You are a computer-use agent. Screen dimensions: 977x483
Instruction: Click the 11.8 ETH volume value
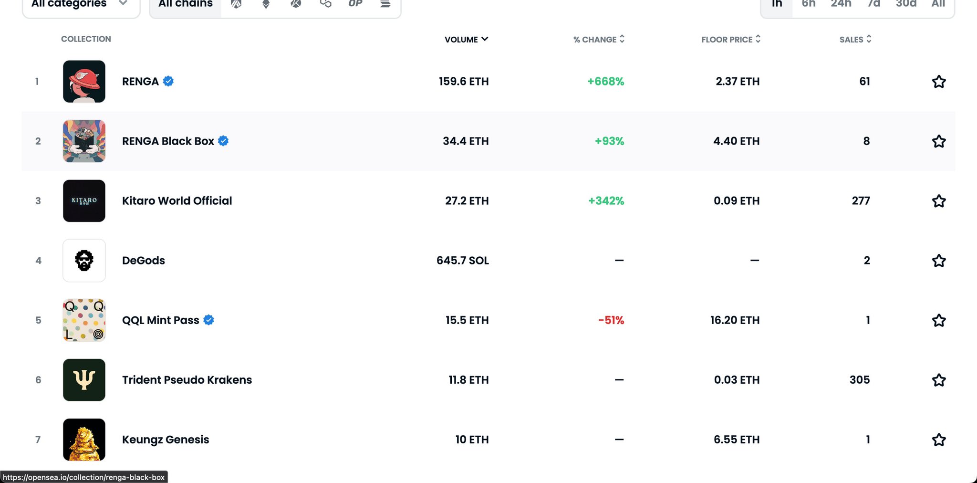(x=468, y=379)
